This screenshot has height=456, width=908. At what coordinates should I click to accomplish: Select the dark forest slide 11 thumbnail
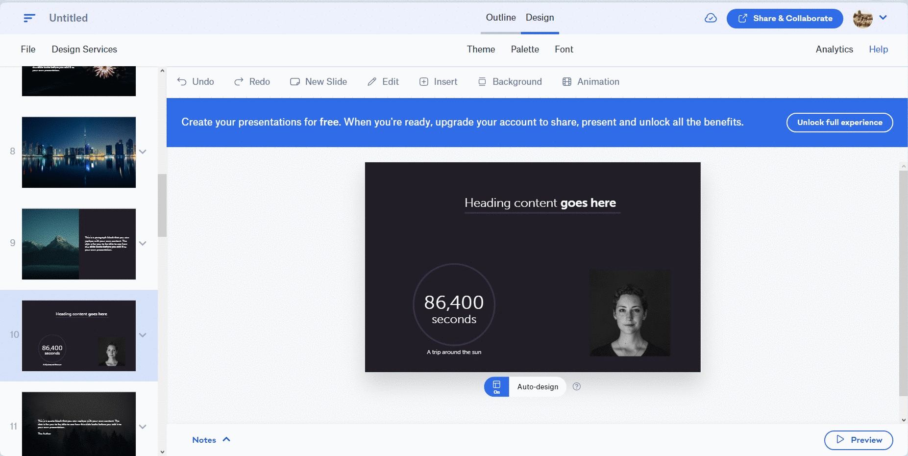pyautogui.click(x=79, y=424)
